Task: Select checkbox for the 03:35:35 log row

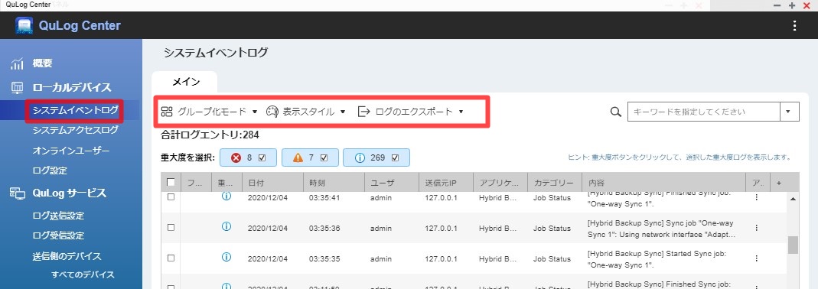Action: tap(171, 258)
